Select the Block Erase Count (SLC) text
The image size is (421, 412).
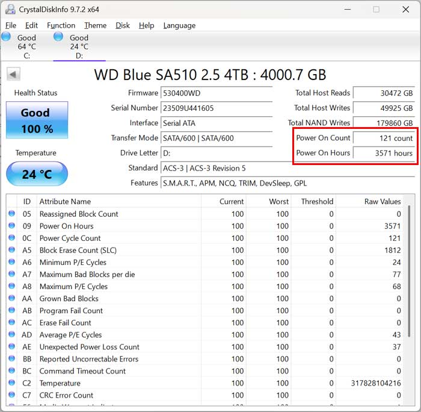point(78,251)
